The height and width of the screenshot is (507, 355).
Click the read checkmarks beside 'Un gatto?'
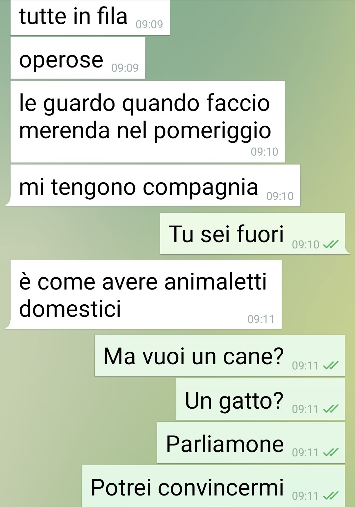point(331,409)
